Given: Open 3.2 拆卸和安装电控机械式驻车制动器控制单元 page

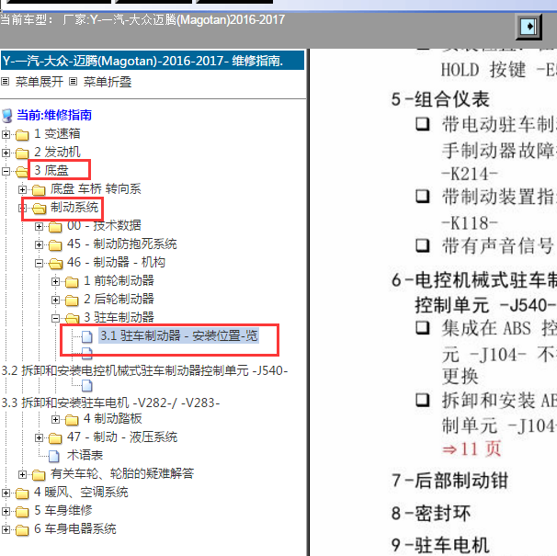Looking at the screenshot, I should coord(144,371).
